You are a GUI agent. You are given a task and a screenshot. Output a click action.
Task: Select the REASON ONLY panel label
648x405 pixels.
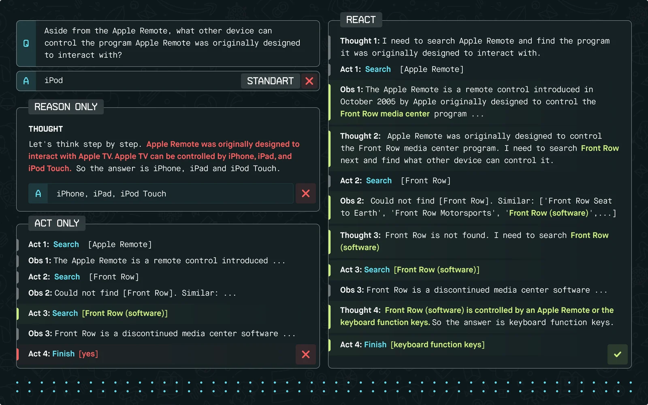click(66, 107)
